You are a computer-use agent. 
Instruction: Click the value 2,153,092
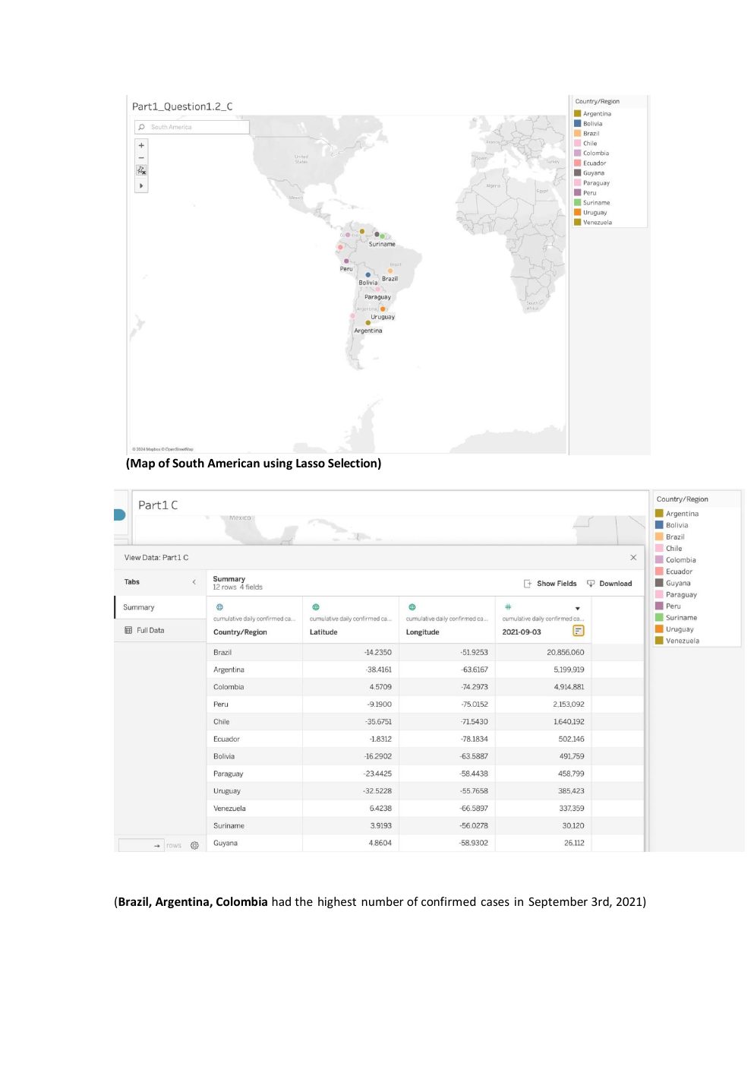[x=569, y=704]
